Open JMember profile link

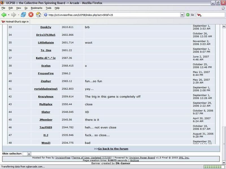point(46,120)
